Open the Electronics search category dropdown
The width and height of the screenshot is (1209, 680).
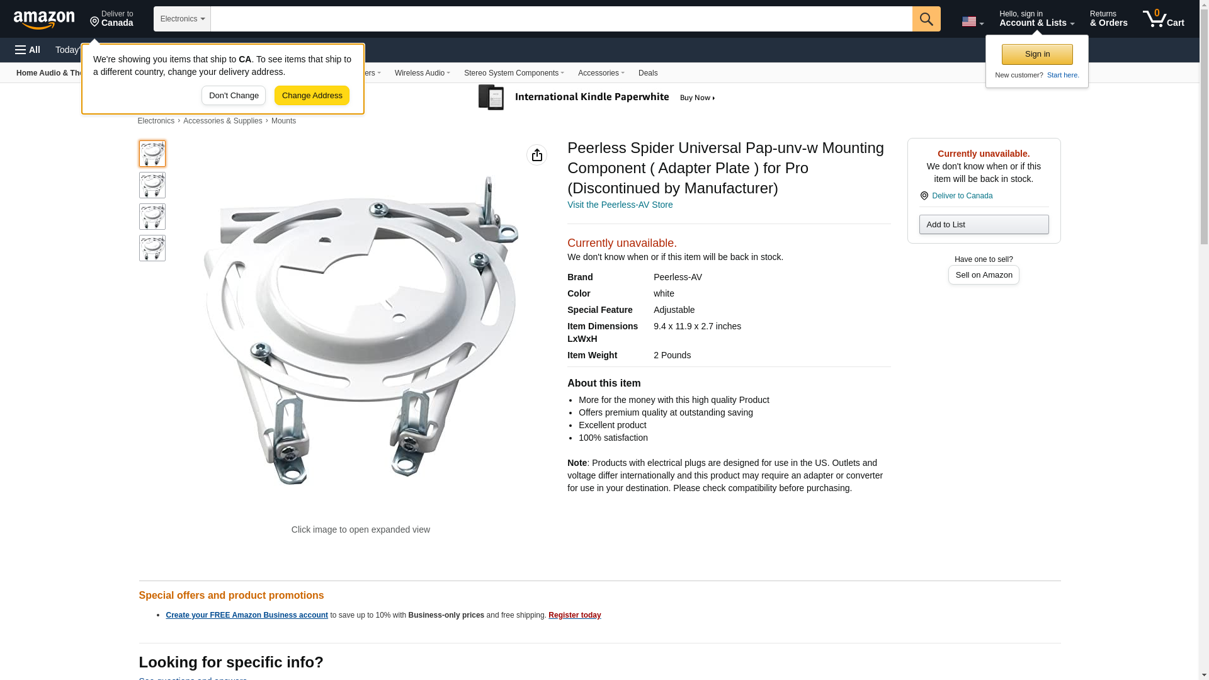point(182,19)
